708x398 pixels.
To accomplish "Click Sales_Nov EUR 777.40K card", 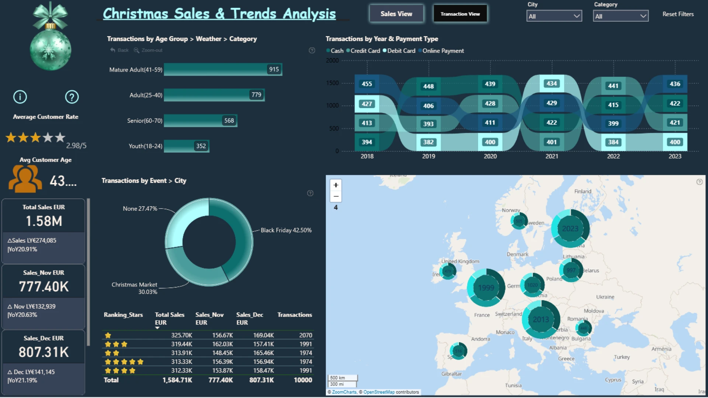I will click(x=44, y=297).
